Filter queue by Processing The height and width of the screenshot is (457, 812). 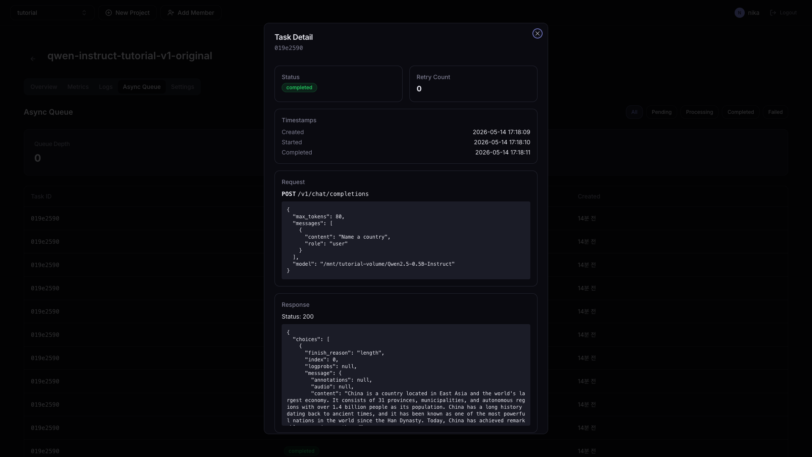pos(699,112)
